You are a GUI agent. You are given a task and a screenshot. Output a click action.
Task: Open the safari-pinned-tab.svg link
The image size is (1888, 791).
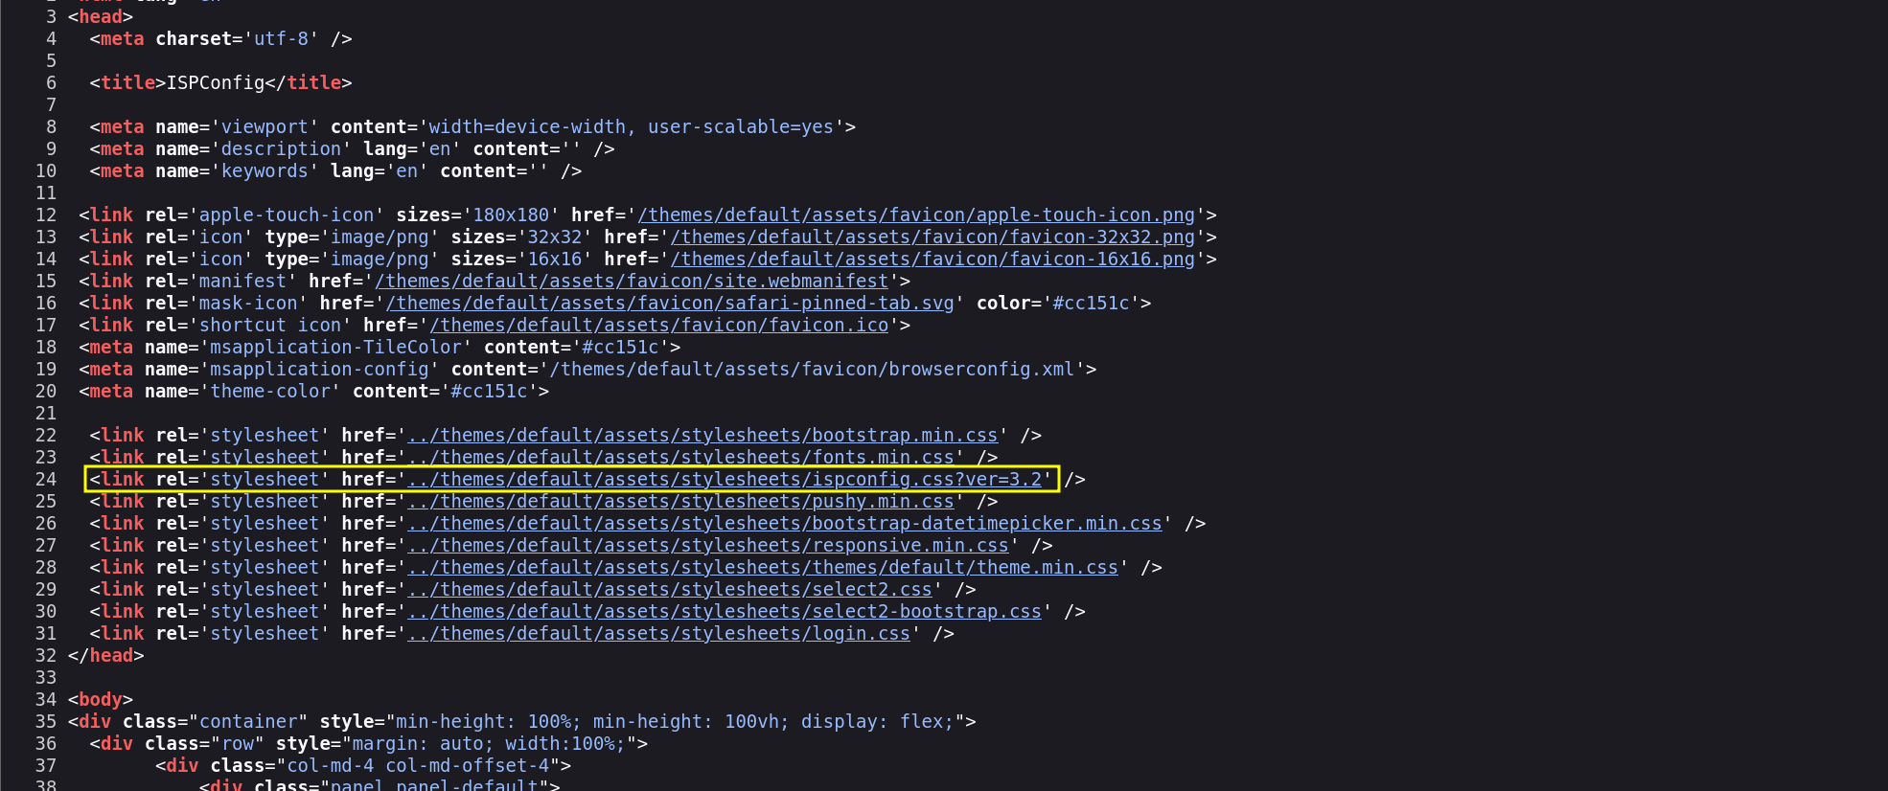[671, 304]
